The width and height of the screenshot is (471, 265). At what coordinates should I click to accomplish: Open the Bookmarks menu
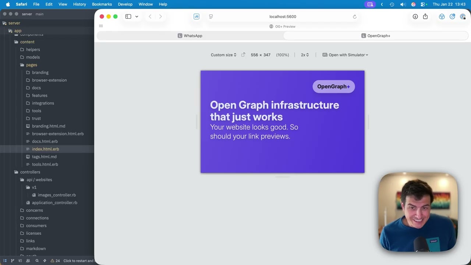[x=102, y=4]
